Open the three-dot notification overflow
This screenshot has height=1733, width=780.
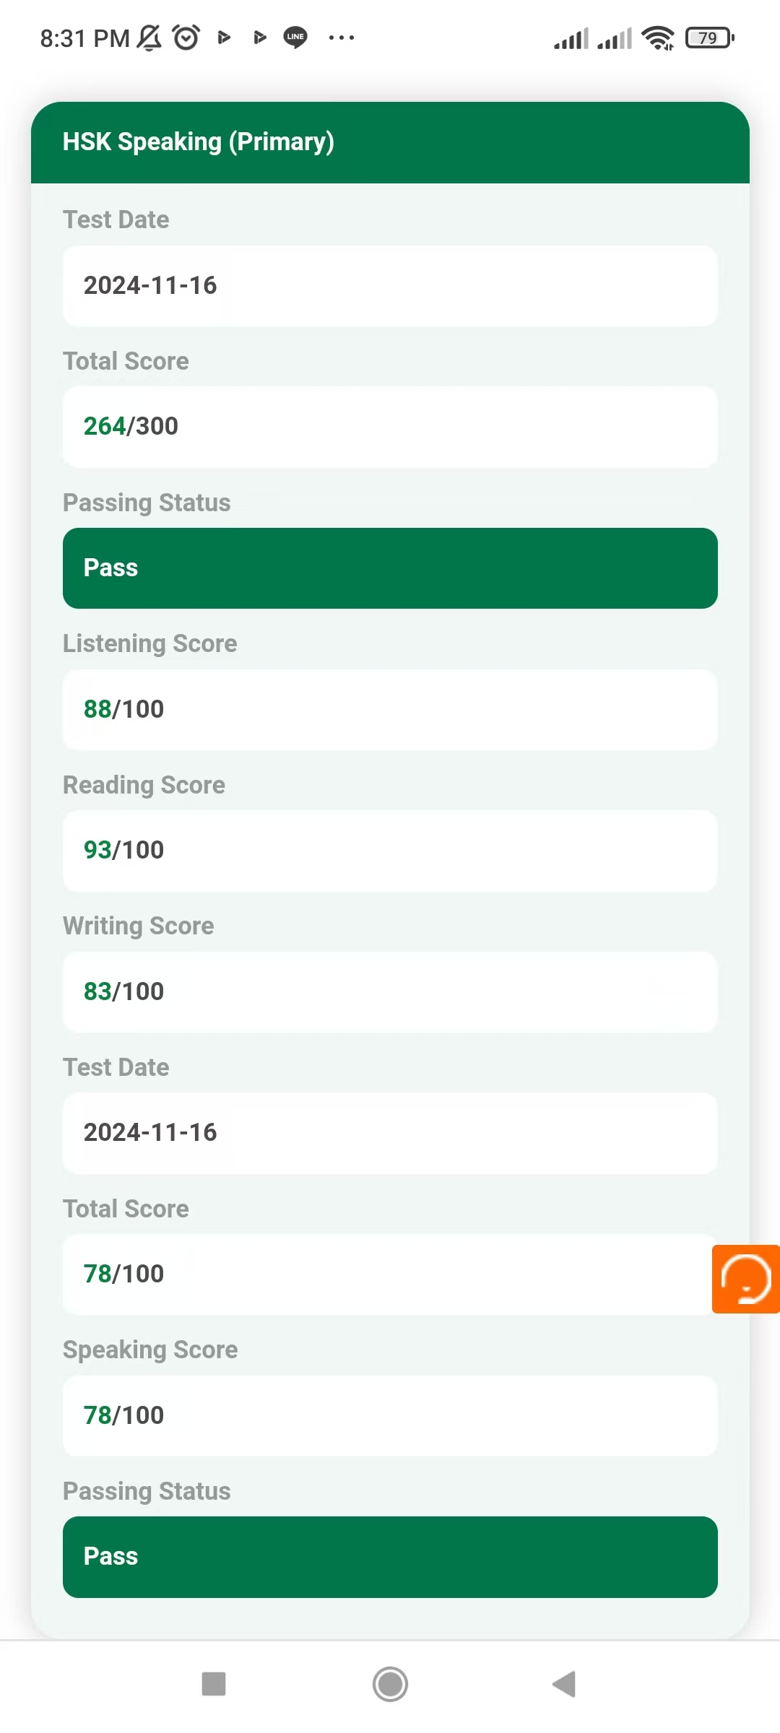pos(342,38)
